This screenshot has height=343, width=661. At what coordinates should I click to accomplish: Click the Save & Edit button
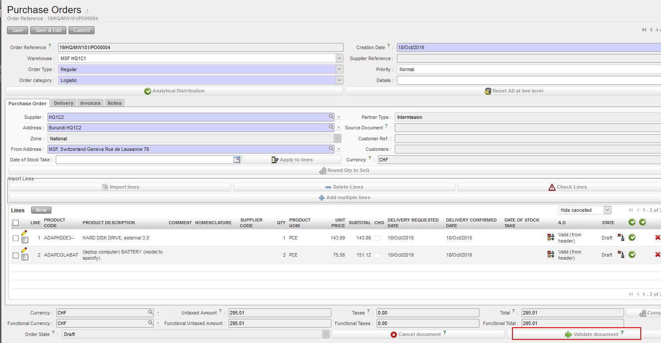(x=48, y=30)
